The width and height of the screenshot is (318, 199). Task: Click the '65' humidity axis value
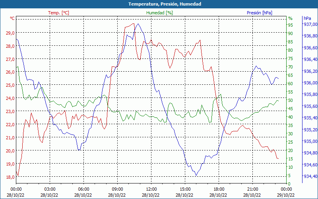291,75
